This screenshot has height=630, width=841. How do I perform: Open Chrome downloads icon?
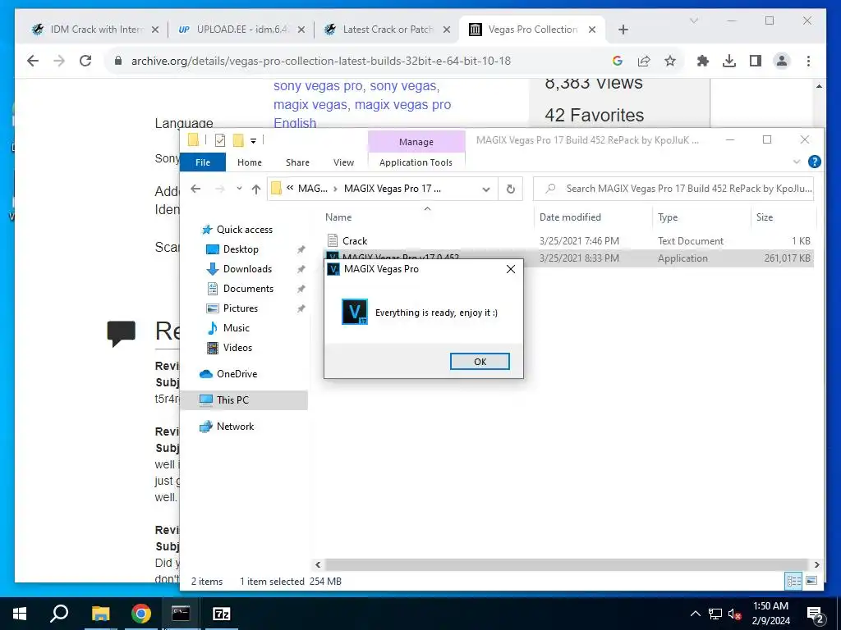coord(729,61)
